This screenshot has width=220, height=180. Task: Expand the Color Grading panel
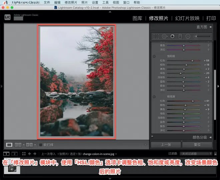210,137
